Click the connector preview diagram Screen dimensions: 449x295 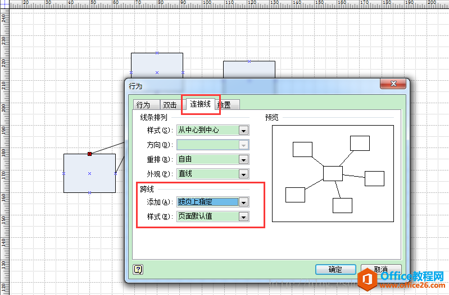(x=333, y=173)
